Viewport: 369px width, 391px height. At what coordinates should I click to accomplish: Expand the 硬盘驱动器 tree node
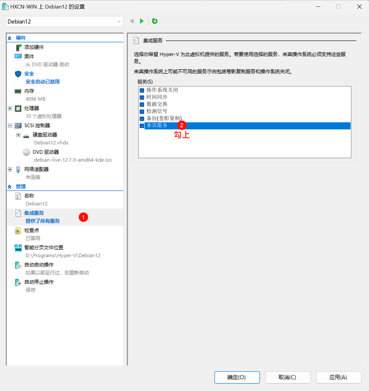(x=18, y=135)
